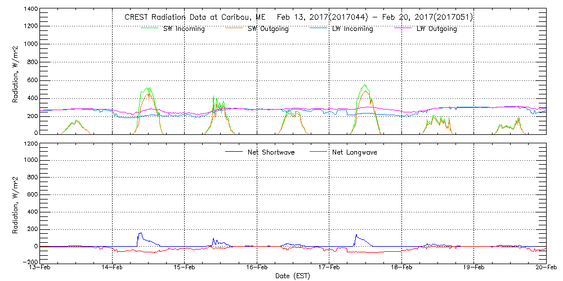Screen dimensions: 563x281
Task: Select the 18-Feb x-axis date label
Action: [x=401, y=268]
